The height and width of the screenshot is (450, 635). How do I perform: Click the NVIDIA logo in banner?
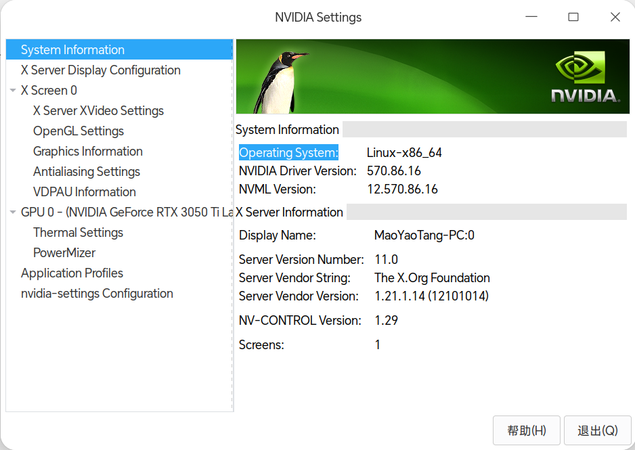point(585,77)
